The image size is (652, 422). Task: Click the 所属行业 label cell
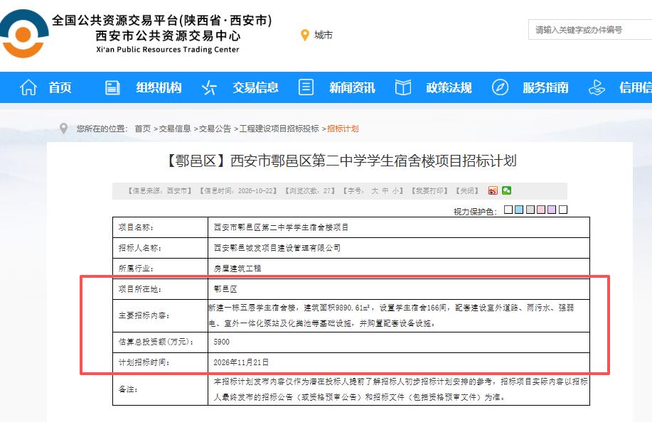tap(160, 269)
